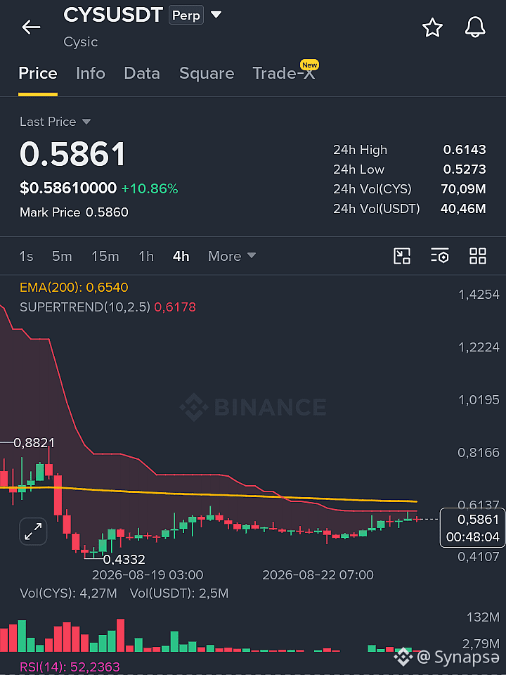This screenshot has width=506, height=675.
Task: Select the 1h timeframe
Action: (146, 256)
